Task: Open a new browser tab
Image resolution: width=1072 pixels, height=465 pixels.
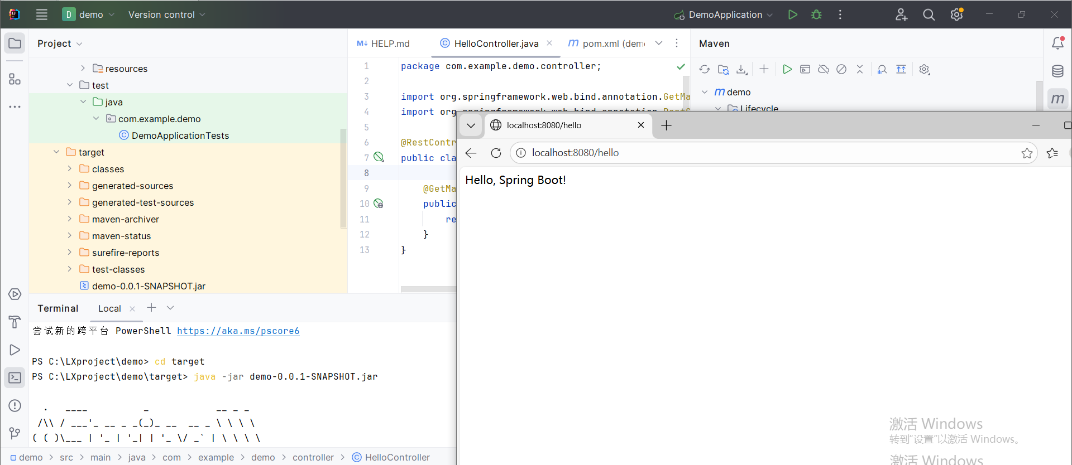Action: [x=666, y=125]
